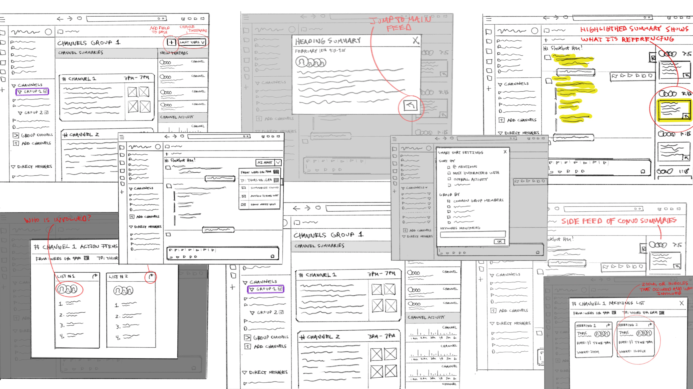Click the send icon in AI Assist window's message composer
The height and width of the screenshot is (389, 693).
(x=272, y=256)
